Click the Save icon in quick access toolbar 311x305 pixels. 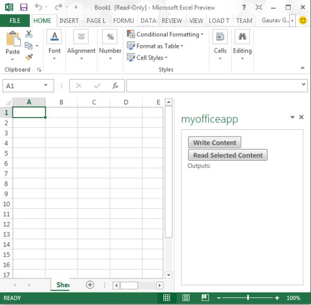pyautogui.click(x=24, y=7)
